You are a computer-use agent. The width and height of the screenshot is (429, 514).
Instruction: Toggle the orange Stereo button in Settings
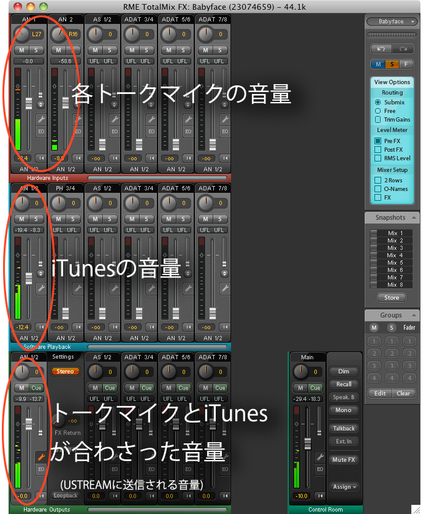(65, 372)
